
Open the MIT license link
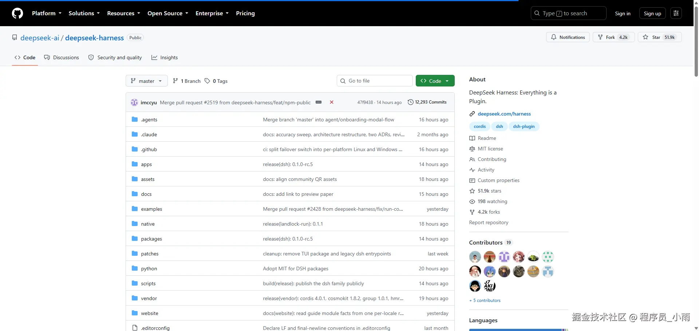486,149
